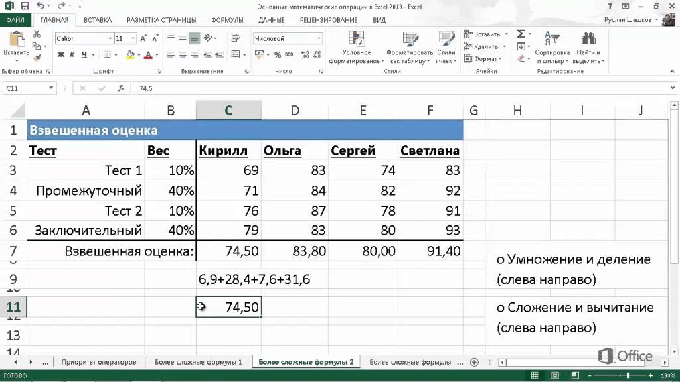Toggle bottom vertical alignment
Viewport: 680px width, 382px height.
[195, 38]
